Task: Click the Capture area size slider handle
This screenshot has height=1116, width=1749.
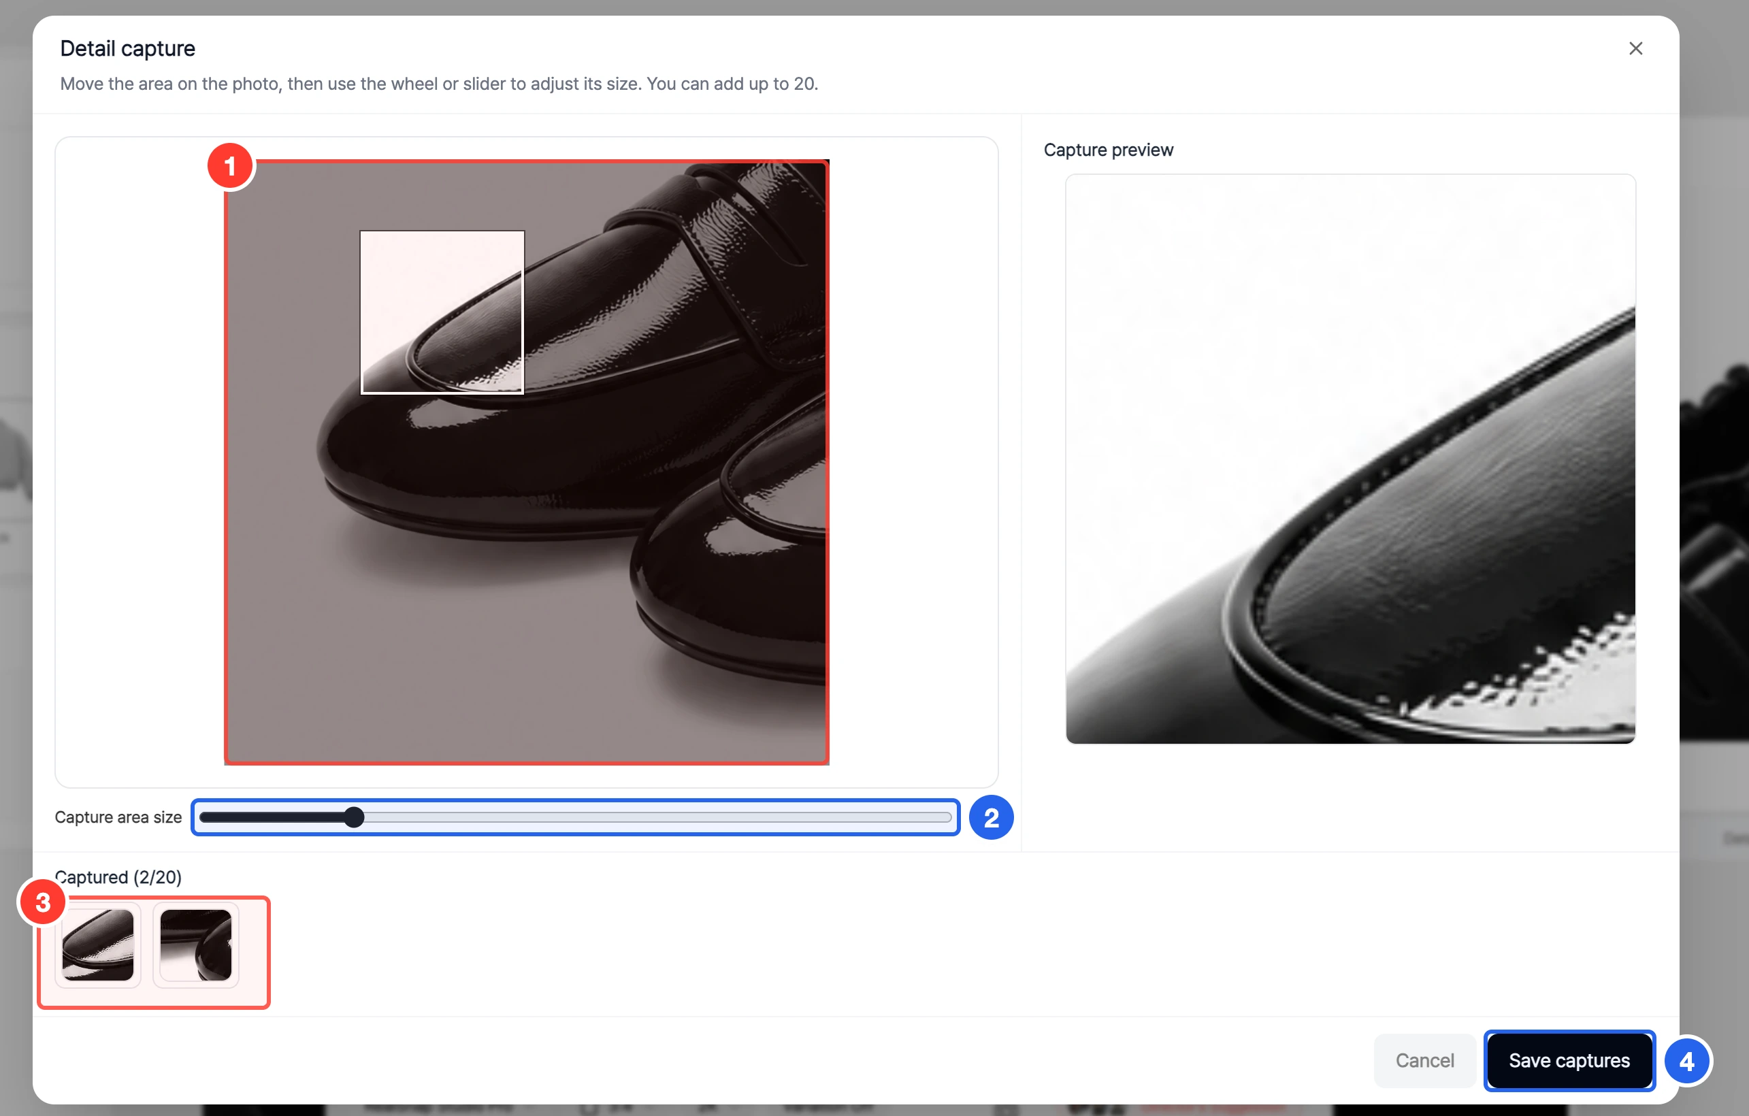Action: pos(354,817)
